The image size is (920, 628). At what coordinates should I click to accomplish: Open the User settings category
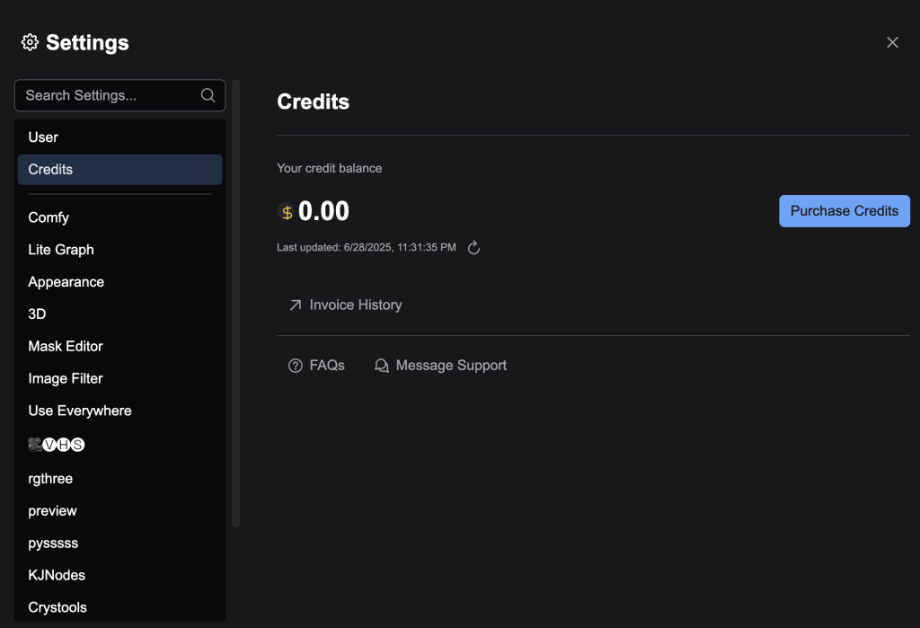(x=119, y=137)
